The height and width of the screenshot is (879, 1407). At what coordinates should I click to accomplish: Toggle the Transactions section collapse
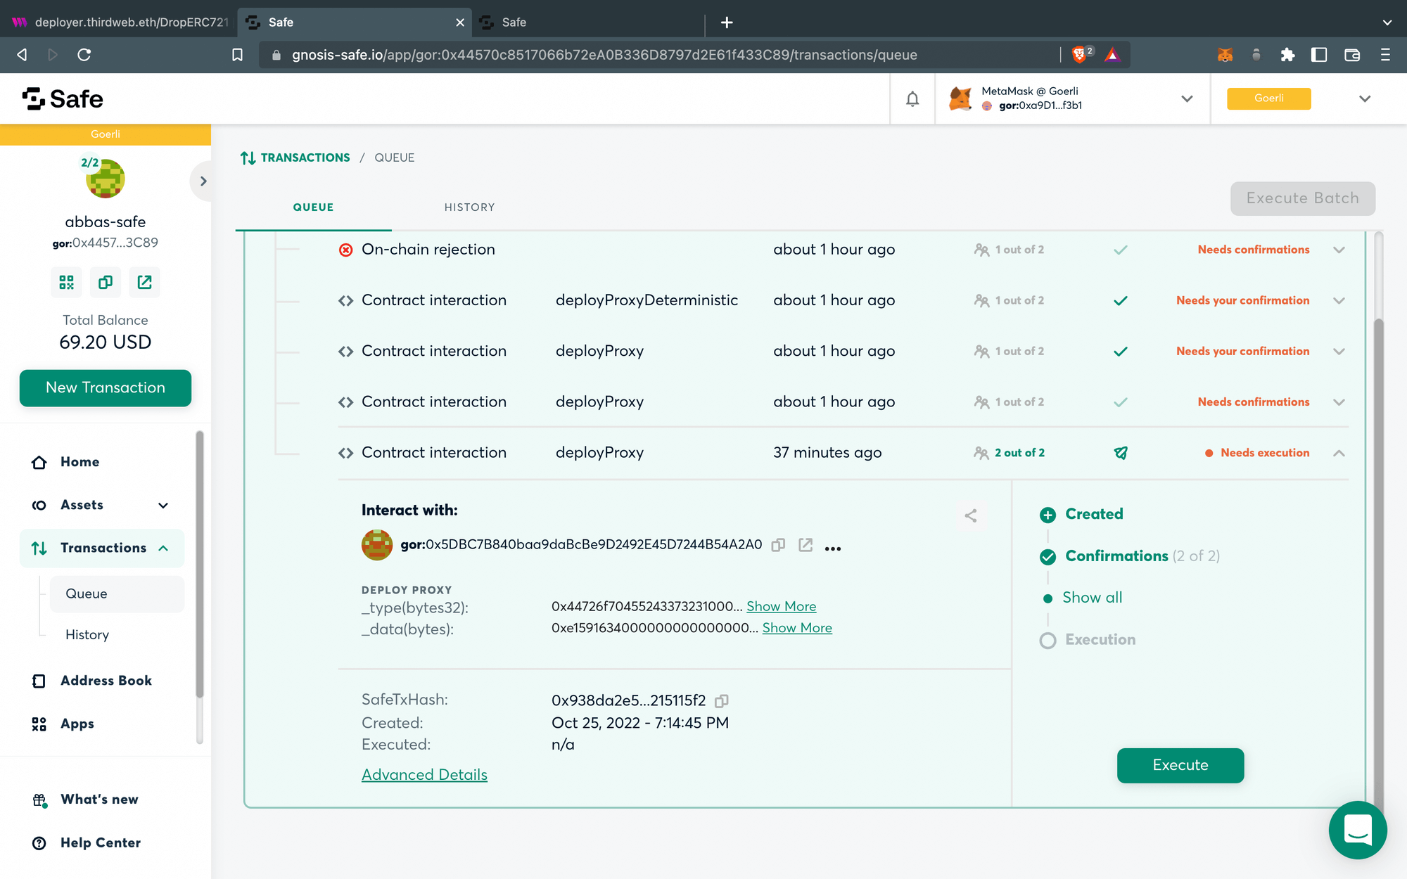164,547
